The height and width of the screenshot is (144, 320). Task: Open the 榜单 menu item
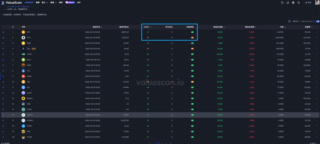tap(38, 2)
